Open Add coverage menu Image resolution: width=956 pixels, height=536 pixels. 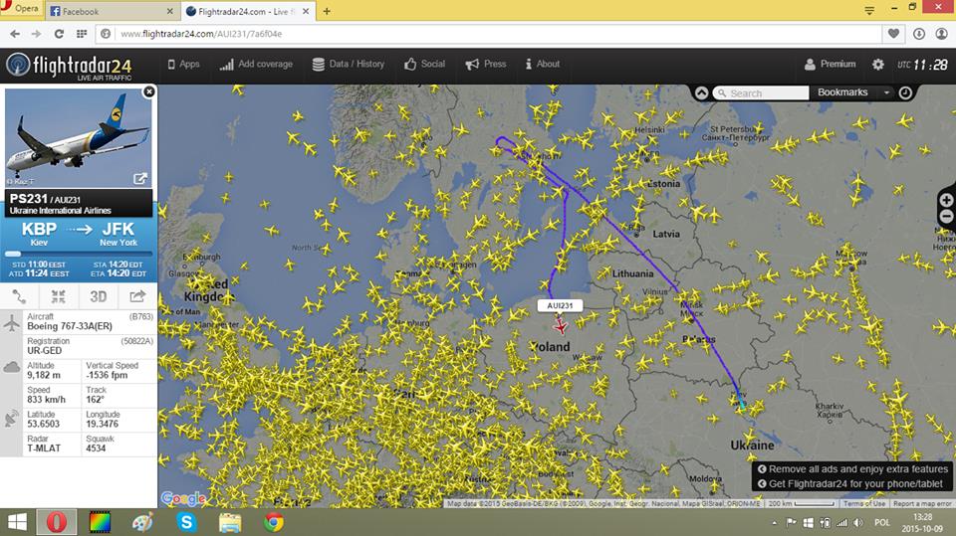click(x=256, y=64)
